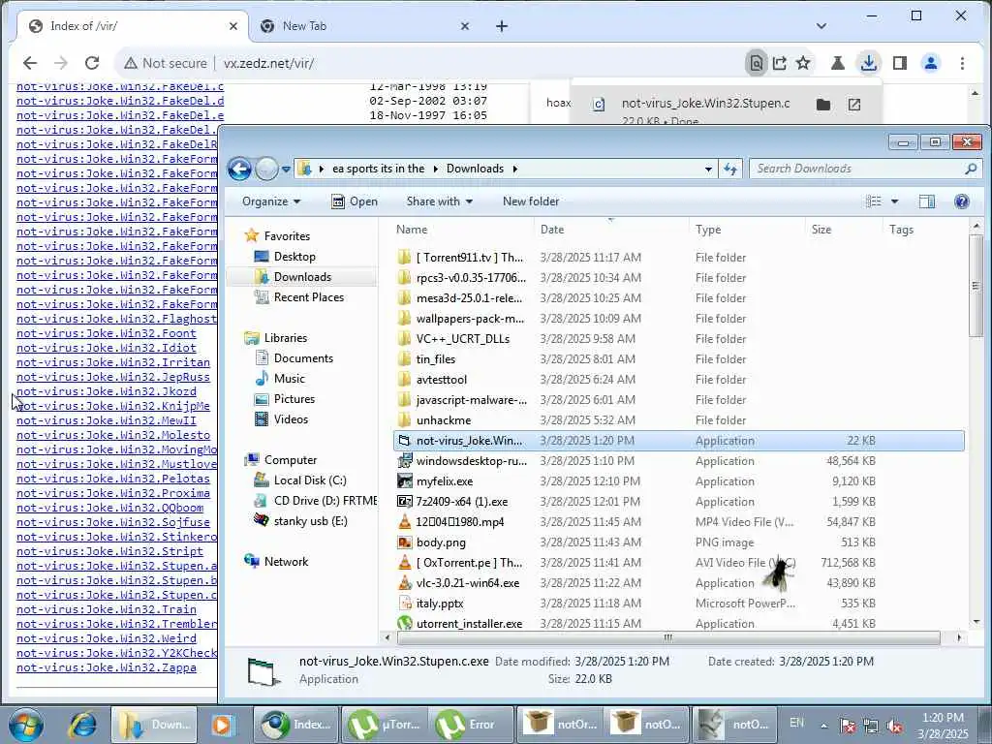The height and width of the screenshot is (744, 992).
Task: Click network tray icon
Action: pos(871,726)
